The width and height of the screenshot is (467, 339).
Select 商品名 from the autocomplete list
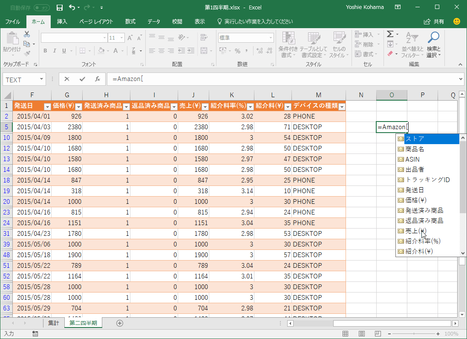click(415, 149)
